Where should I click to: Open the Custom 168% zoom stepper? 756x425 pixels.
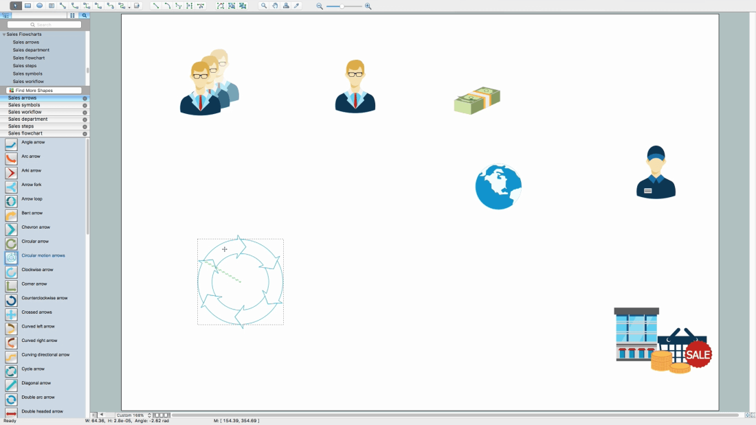tap(149, 415)
